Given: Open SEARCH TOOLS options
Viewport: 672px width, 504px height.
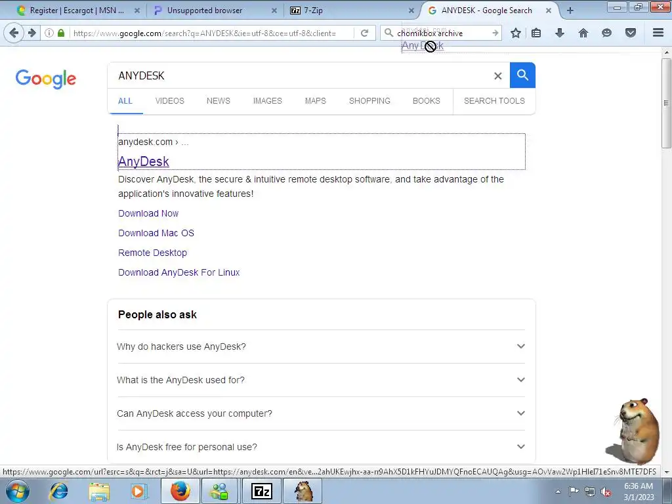Looking at the screenshot, I should (x=494, y=101).
